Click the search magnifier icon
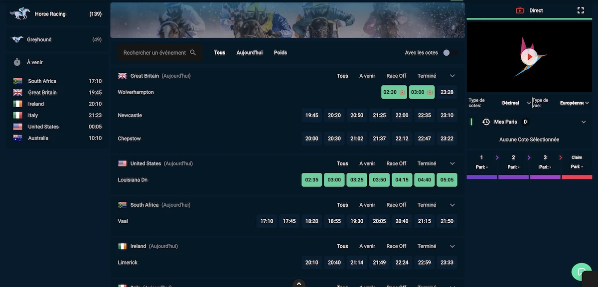 tap(193, 53)
